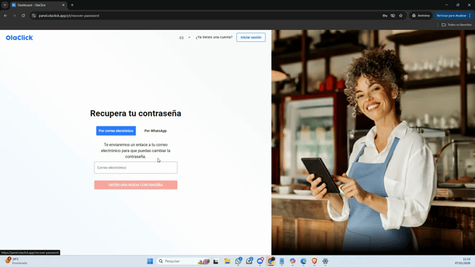
Task: Click the OlaClick logo
Action: tap(19, 38)
